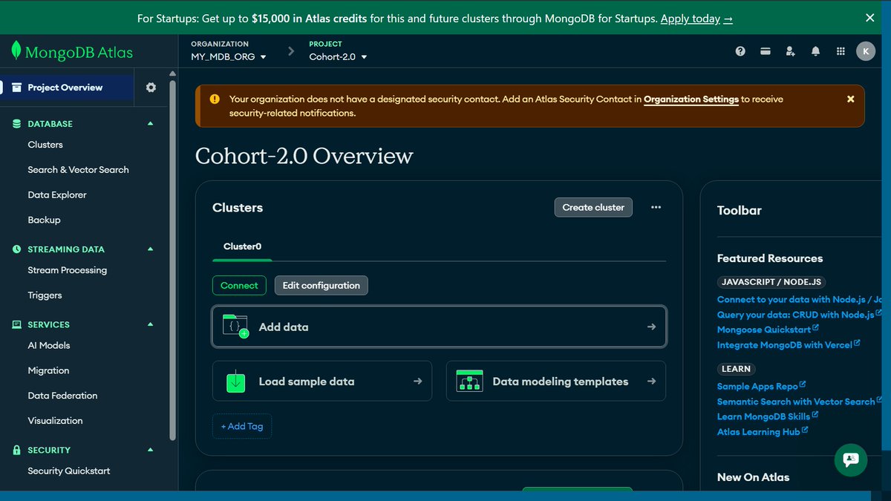Click the Database section icon

(x=16, y=124)
